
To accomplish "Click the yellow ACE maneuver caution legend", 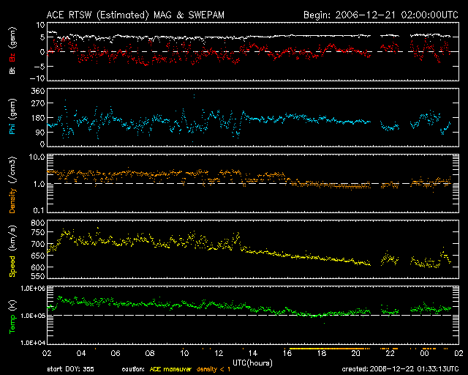I will [x=168, y=369].
